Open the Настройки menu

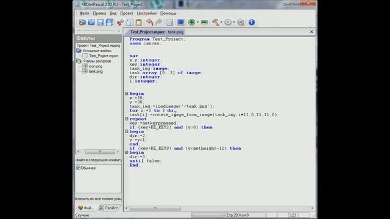[147, 13]
